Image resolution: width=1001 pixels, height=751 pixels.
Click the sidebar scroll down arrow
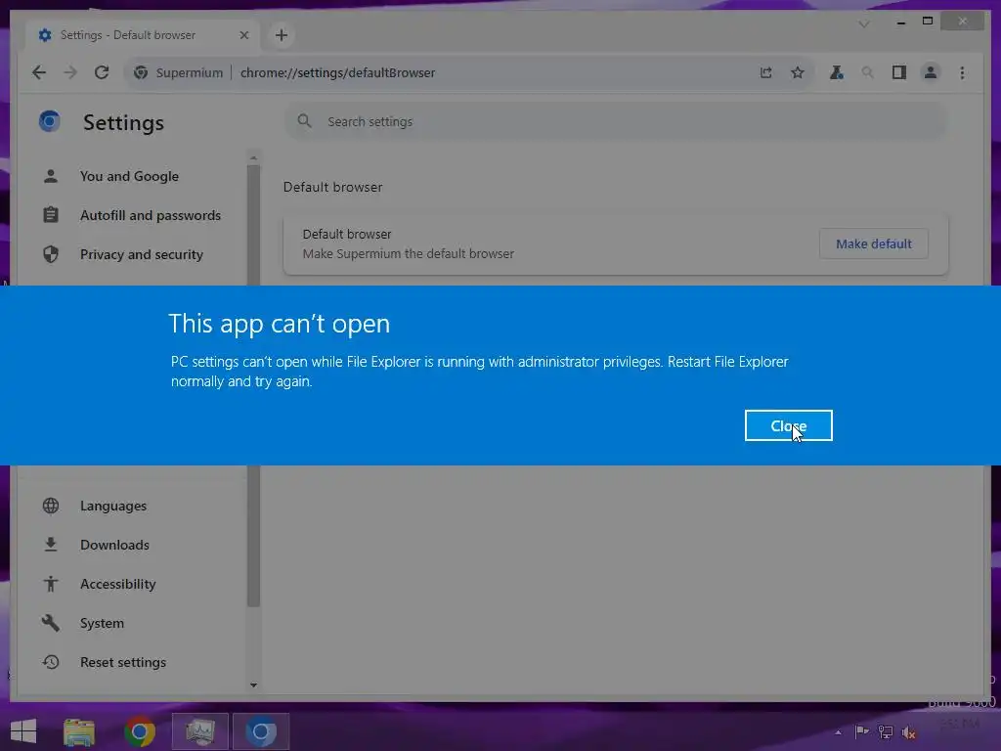(253, 685)
